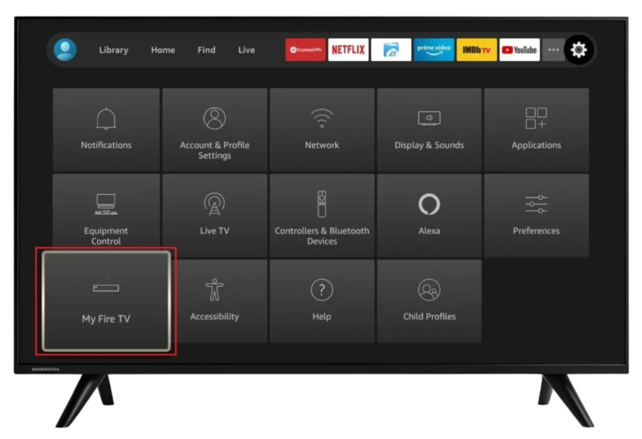Image resolution: width=642 pixels, height=439 pixels.
Task: Click the Settings gear icon
Action: click(x=578, y=50)
